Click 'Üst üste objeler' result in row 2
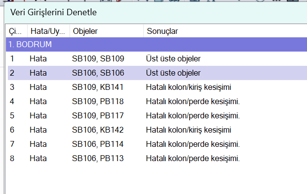This screenshot has width=307, height=194. click(173, 73)
